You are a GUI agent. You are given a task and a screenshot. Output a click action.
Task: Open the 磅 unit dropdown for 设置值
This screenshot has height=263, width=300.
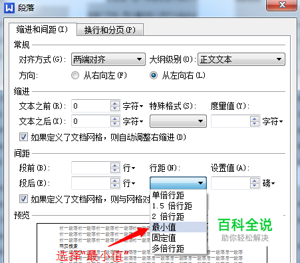point(269,183)
